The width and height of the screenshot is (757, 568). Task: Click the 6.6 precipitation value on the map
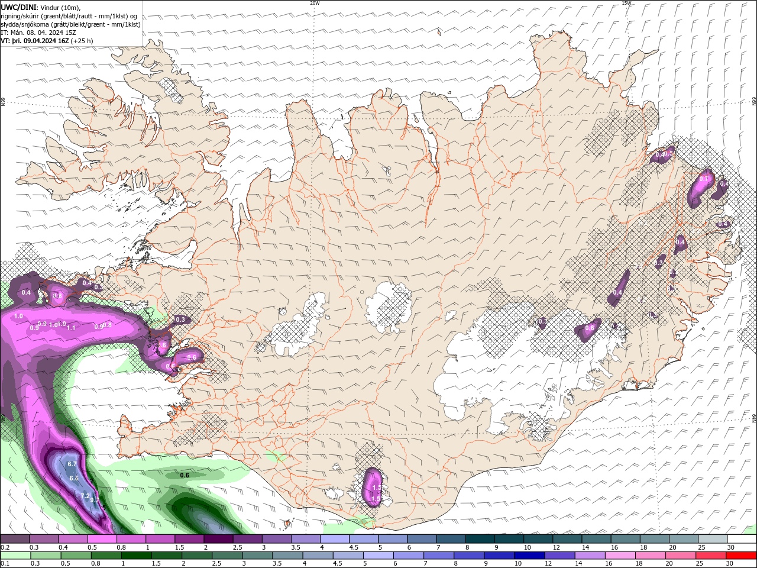coord(74,478)
